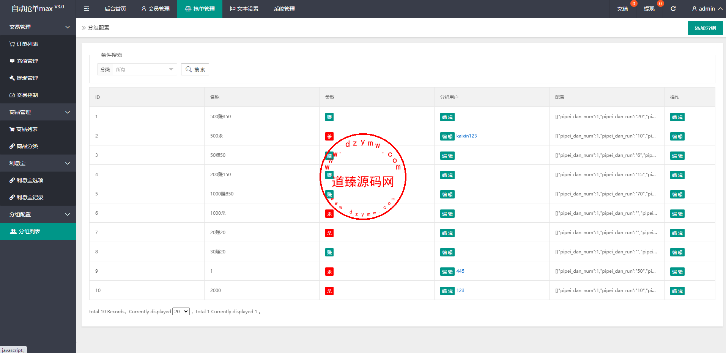Open 订单列表 in the sidebar

pyautogui.click(x=38, y=44)
